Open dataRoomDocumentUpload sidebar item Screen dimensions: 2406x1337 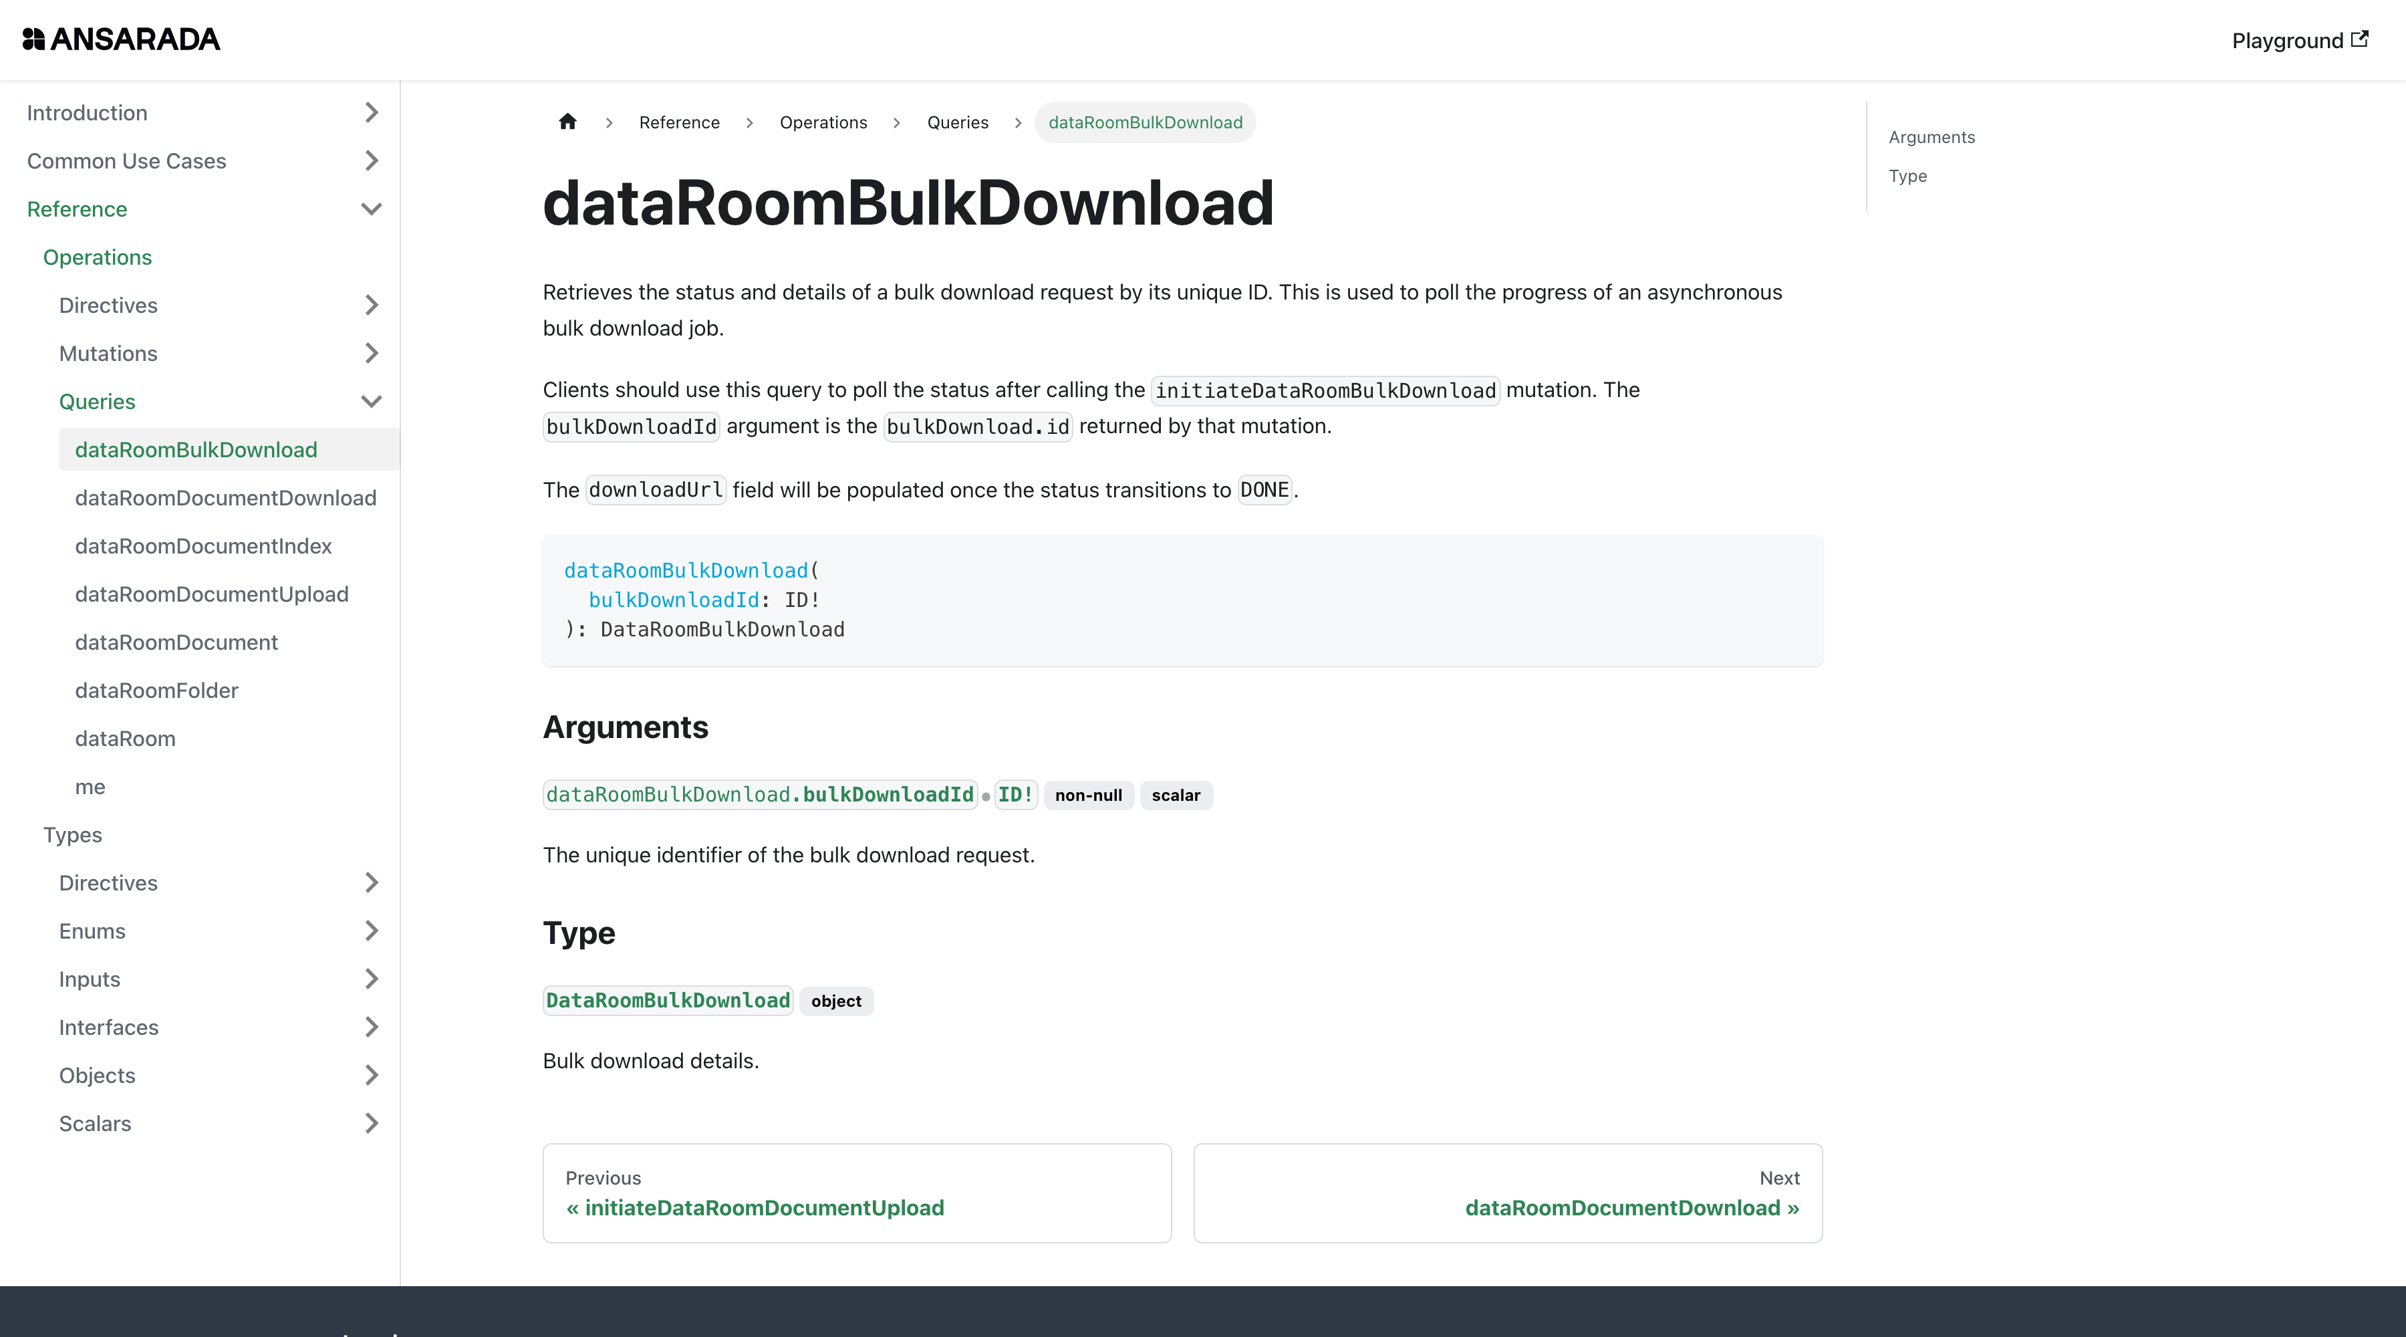point(229,594)
